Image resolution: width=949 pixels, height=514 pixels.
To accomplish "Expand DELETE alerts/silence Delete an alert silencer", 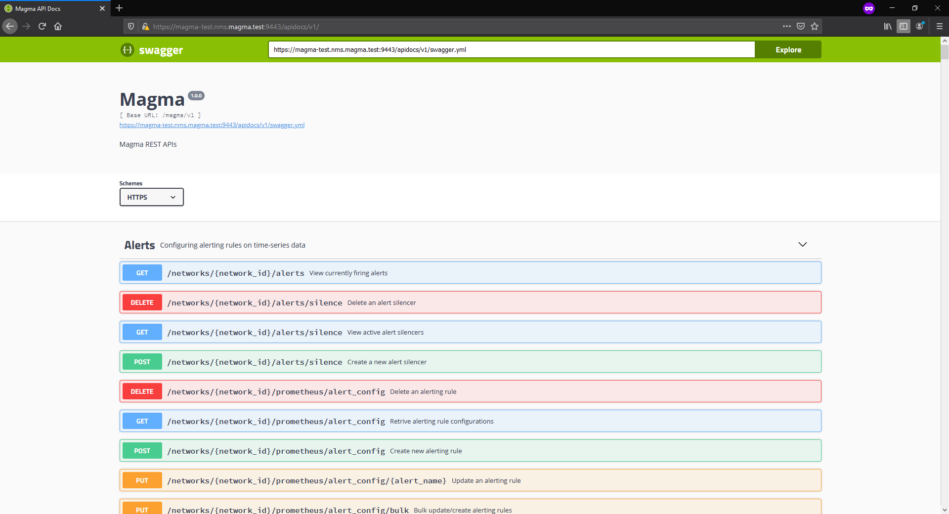I will click(471, 302).
